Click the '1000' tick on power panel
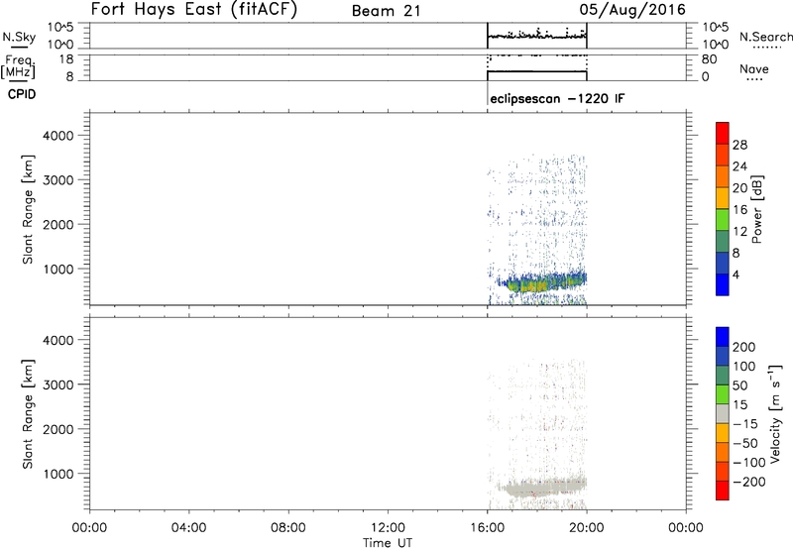793x549 pixels. point(58,269)
